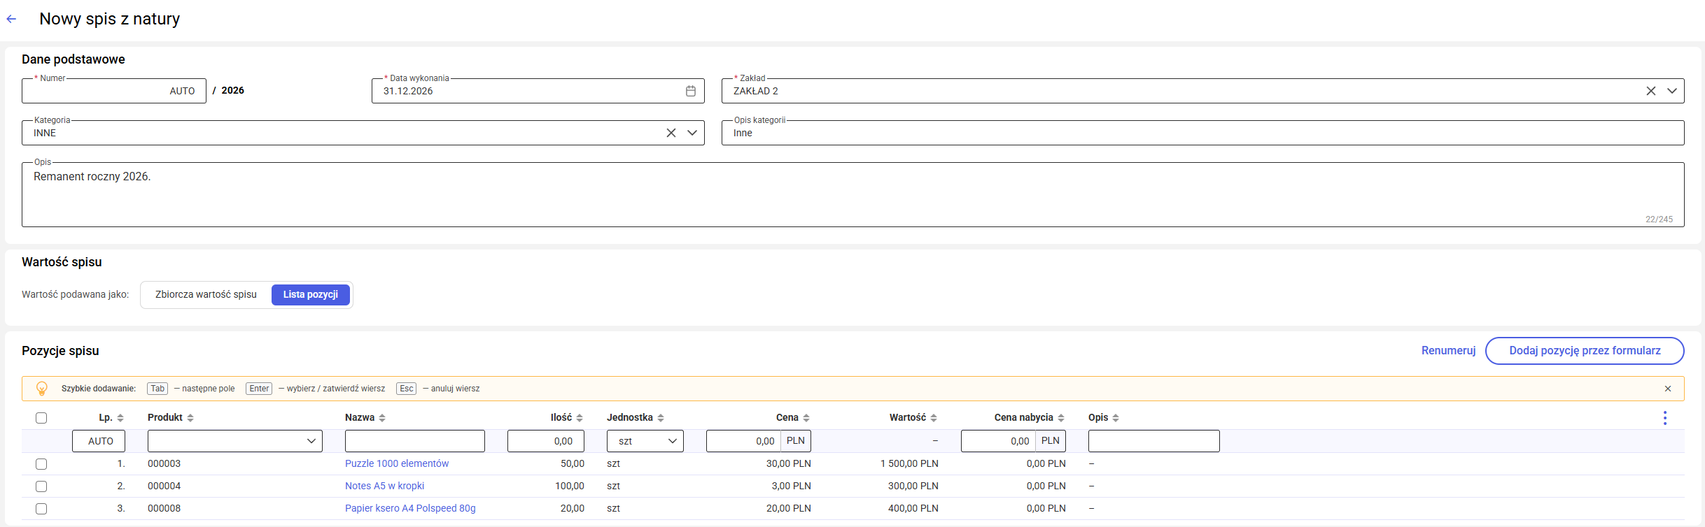Focus the Opis input in the new row
The image size is (1705, 527).
pos(1154,441)
